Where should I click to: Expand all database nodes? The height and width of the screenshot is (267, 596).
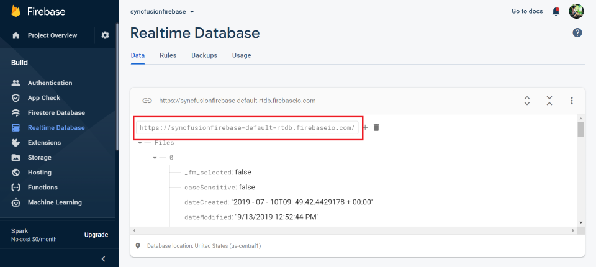click(x=527, y=101)
